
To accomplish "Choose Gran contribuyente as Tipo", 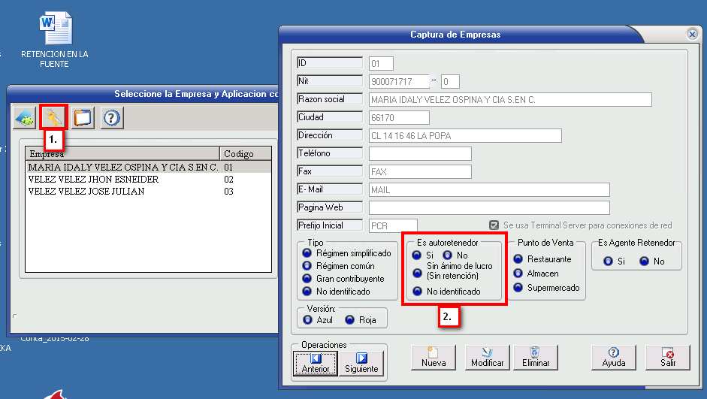I will pyautogui.click(x=307, y=279).
